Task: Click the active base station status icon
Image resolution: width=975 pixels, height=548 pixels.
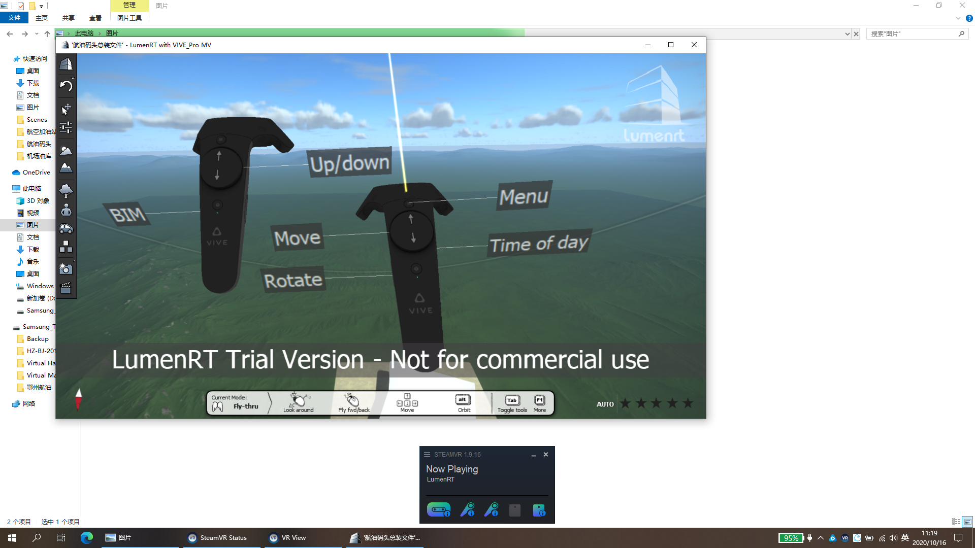Action: [539, 510]
